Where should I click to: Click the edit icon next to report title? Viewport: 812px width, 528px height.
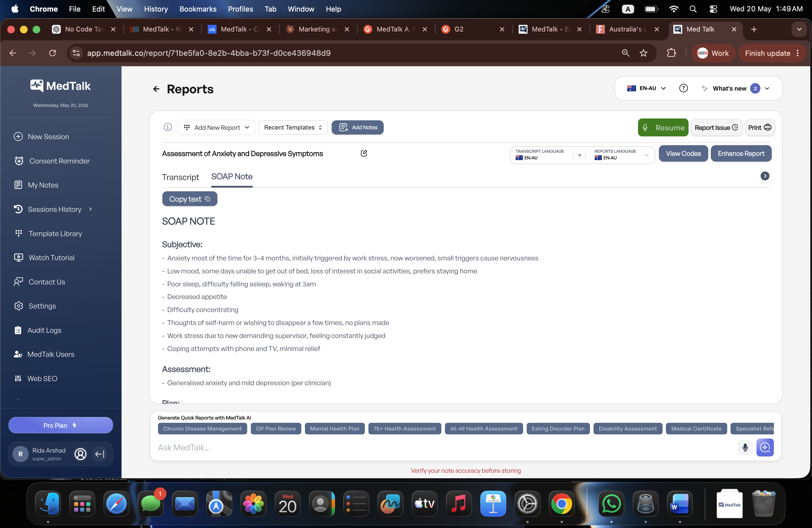364,153
